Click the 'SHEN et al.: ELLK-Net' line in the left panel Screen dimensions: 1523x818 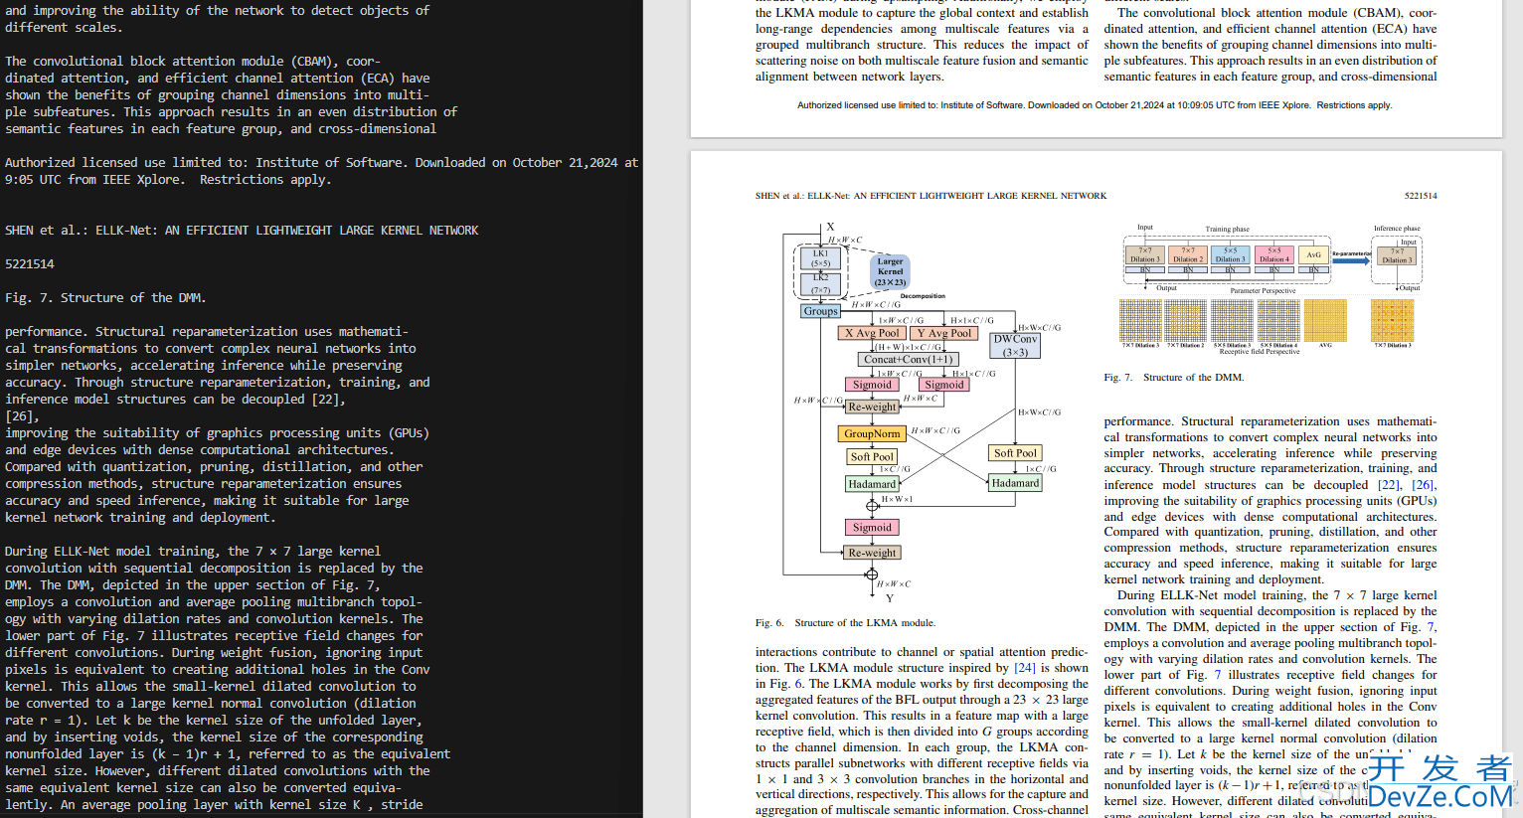click(242, 231)
